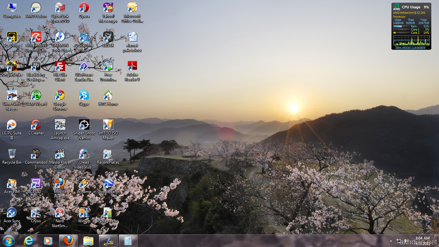Launch Winamp from the desktop
Image resolution: width=439 pixels, height=247 pixels.
[84, 184]
